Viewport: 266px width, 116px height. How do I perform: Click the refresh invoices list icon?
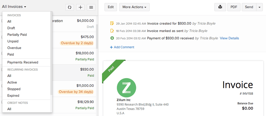click(x=70, y=7)
